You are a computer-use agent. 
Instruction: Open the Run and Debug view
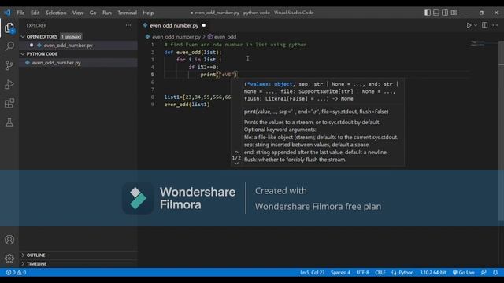pyautogui.click(x=9, y=84)
